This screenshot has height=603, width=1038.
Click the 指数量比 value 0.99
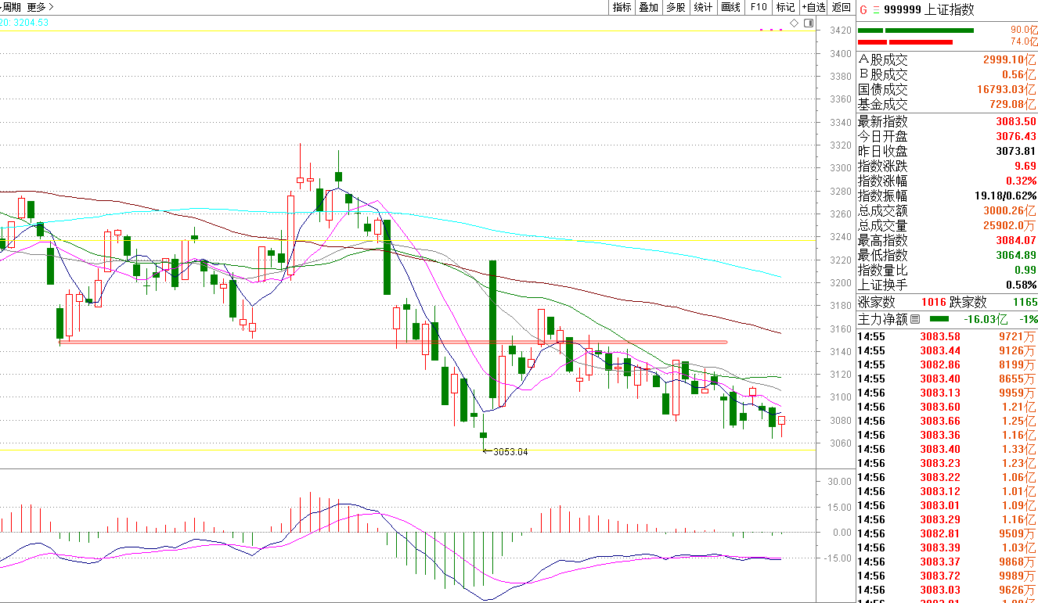(x=1025, y=270)
